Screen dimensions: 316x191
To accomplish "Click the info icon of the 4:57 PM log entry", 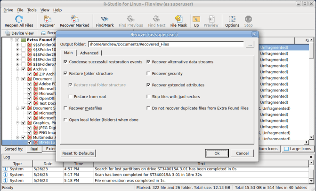I will click(x=6, y=169).
